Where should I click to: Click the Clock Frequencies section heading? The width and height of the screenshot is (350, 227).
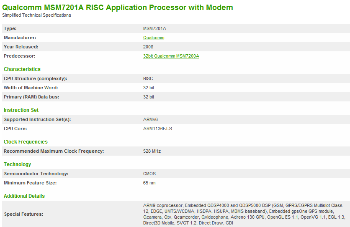coord(26,142)
